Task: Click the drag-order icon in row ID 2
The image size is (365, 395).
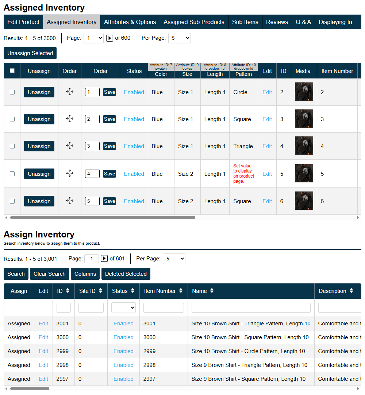Action: (70, 92)
